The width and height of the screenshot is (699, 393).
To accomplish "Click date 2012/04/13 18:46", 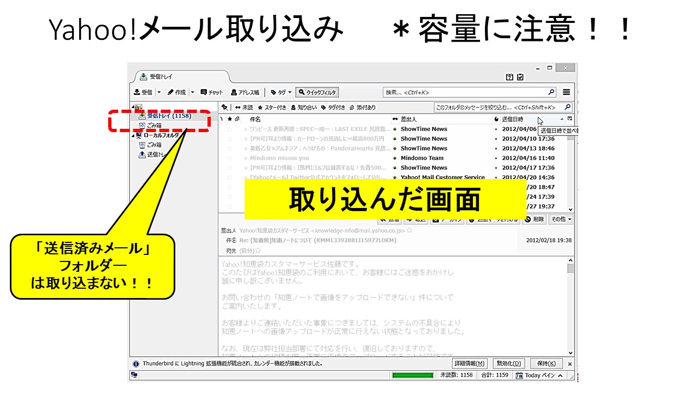I will coord(528,148).
